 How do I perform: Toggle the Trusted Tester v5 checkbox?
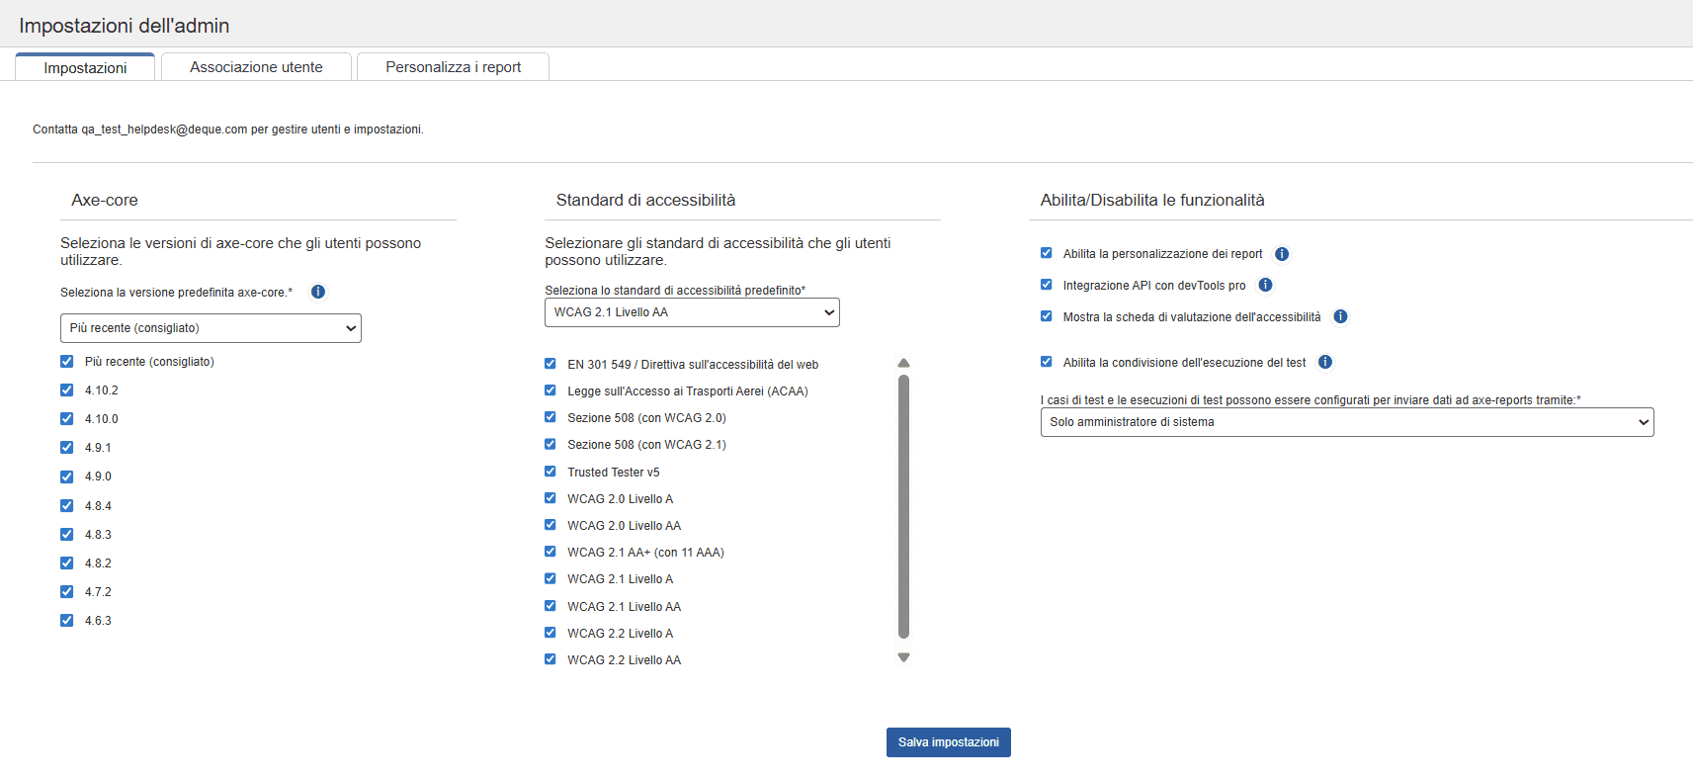pyautogui.click(x=550, y=472)
